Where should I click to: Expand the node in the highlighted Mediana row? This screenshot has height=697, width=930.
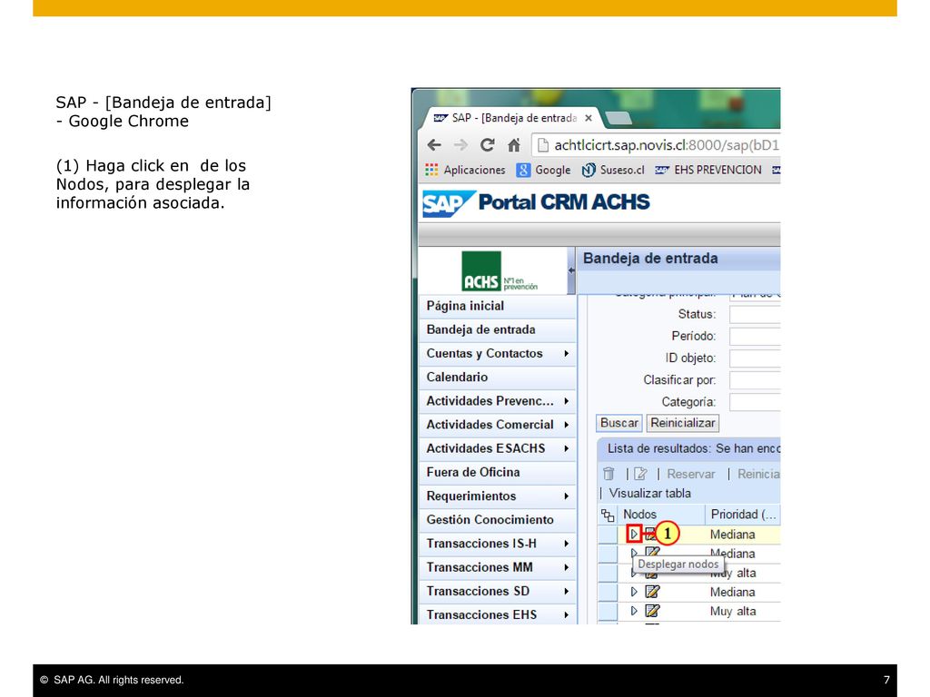coord(634,534)
